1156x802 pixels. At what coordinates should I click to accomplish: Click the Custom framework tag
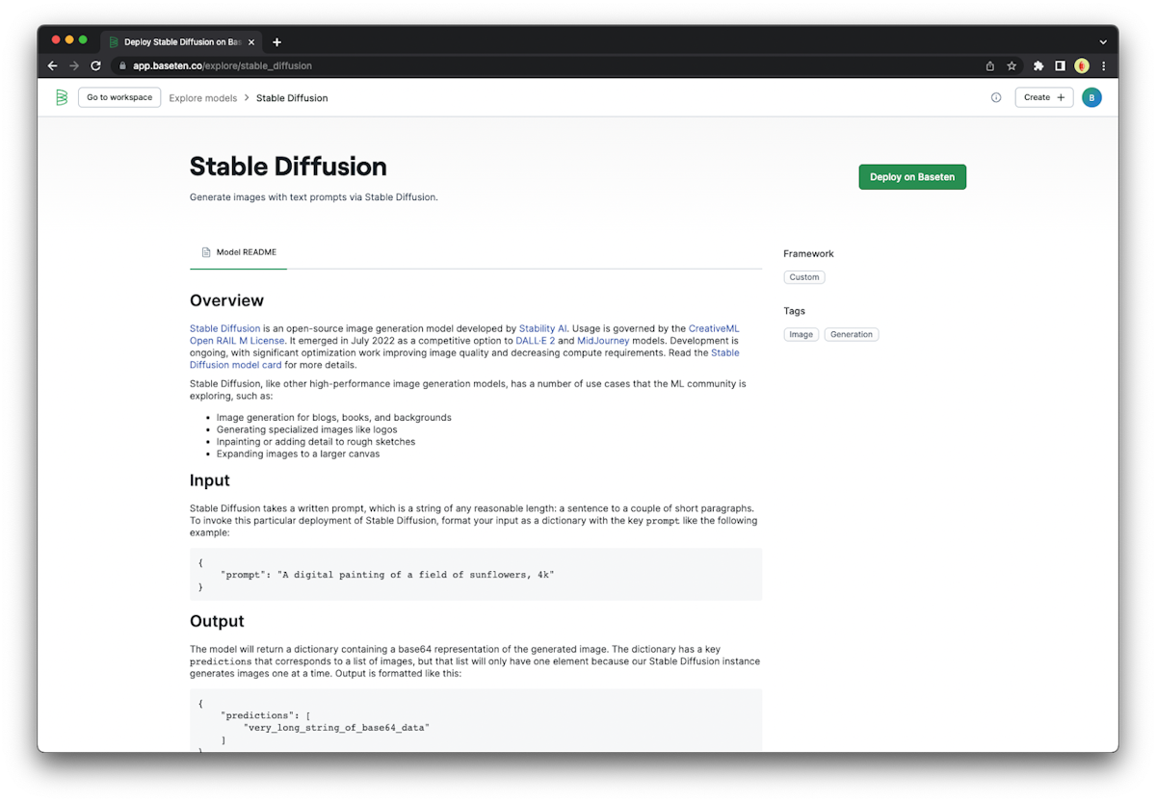(x=804, y=277)
